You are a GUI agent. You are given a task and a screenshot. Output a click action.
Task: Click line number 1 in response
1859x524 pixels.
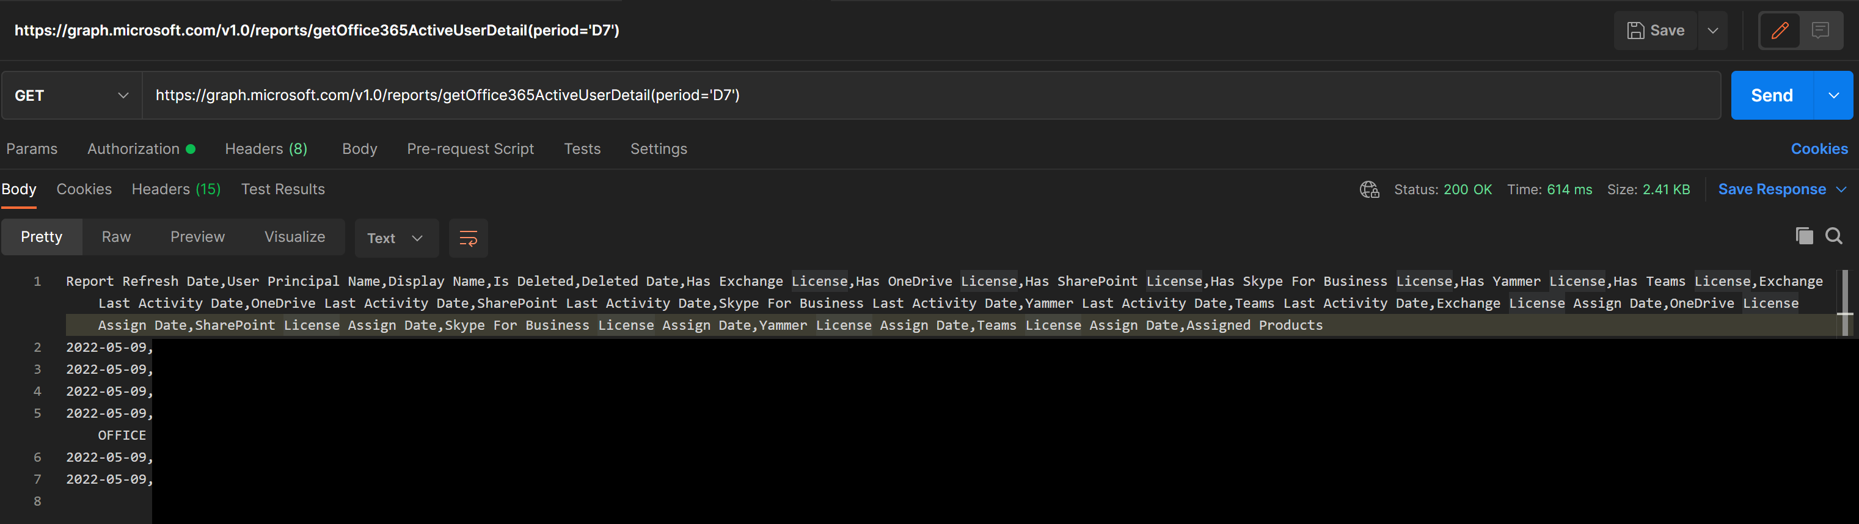[x=37, y=282]
